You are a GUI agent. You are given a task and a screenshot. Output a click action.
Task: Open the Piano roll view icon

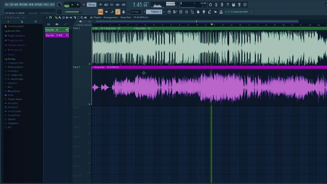175,12
